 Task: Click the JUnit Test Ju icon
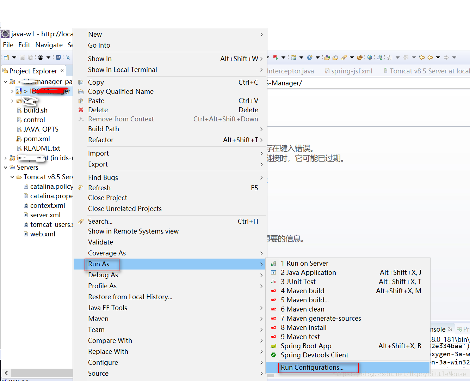coord(273,282)
